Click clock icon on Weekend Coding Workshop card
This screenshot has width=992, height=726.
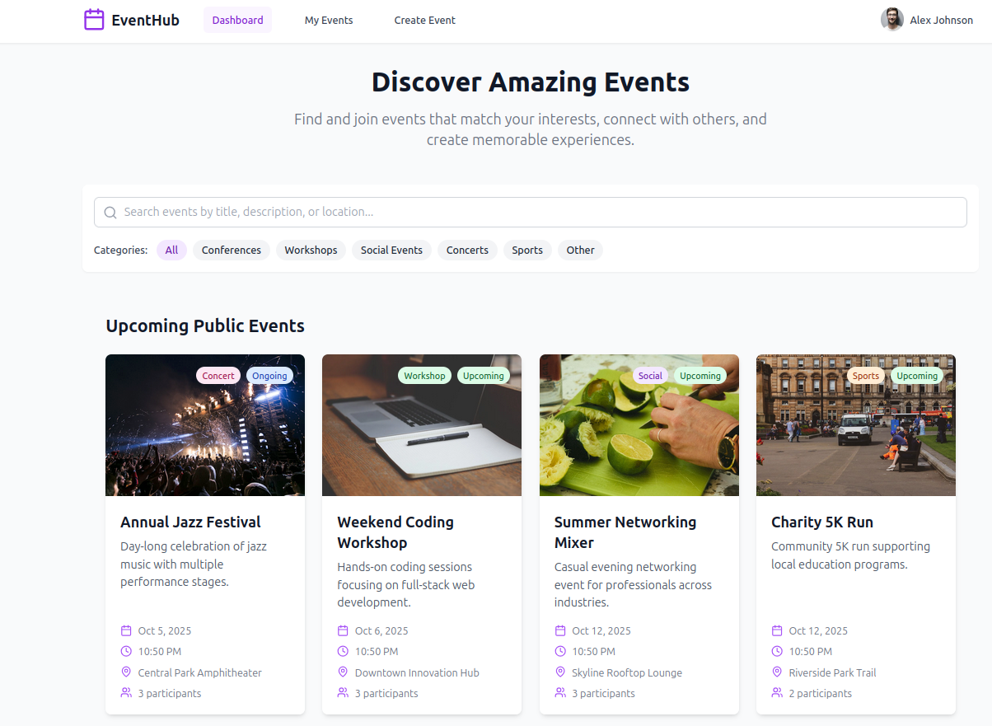coord(343,652)
